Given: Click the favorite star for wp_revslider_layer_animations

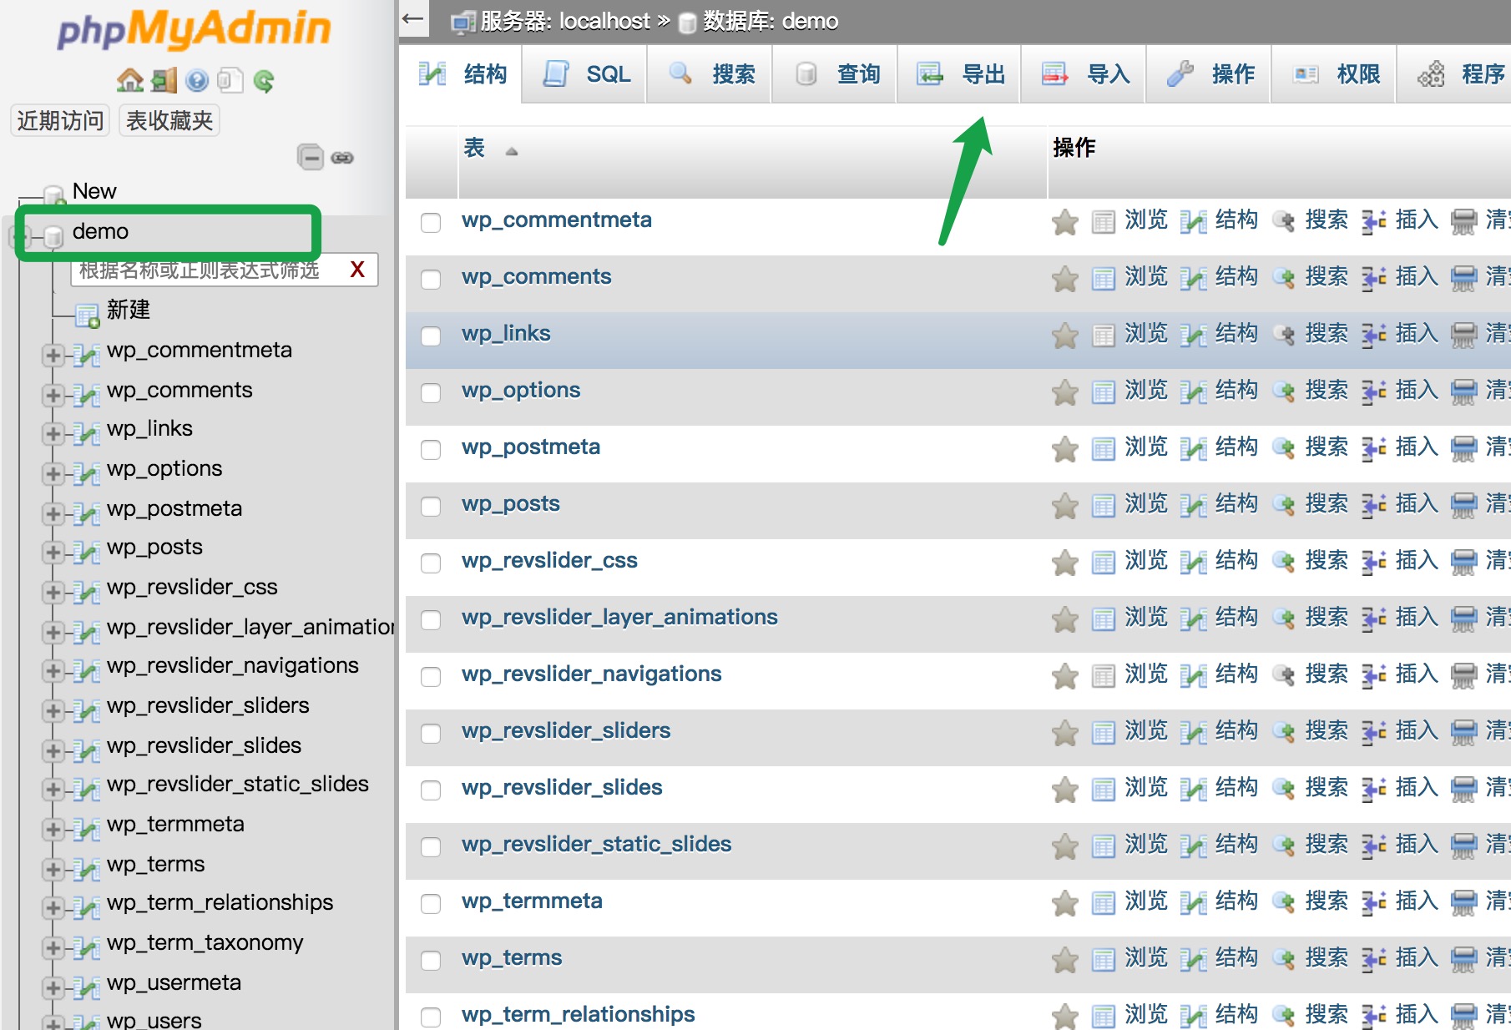Looking at the screenshot, I should click(1065, 619).
